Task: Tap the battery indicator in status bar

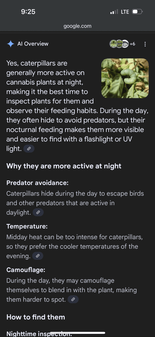Action: pos(137,12)
